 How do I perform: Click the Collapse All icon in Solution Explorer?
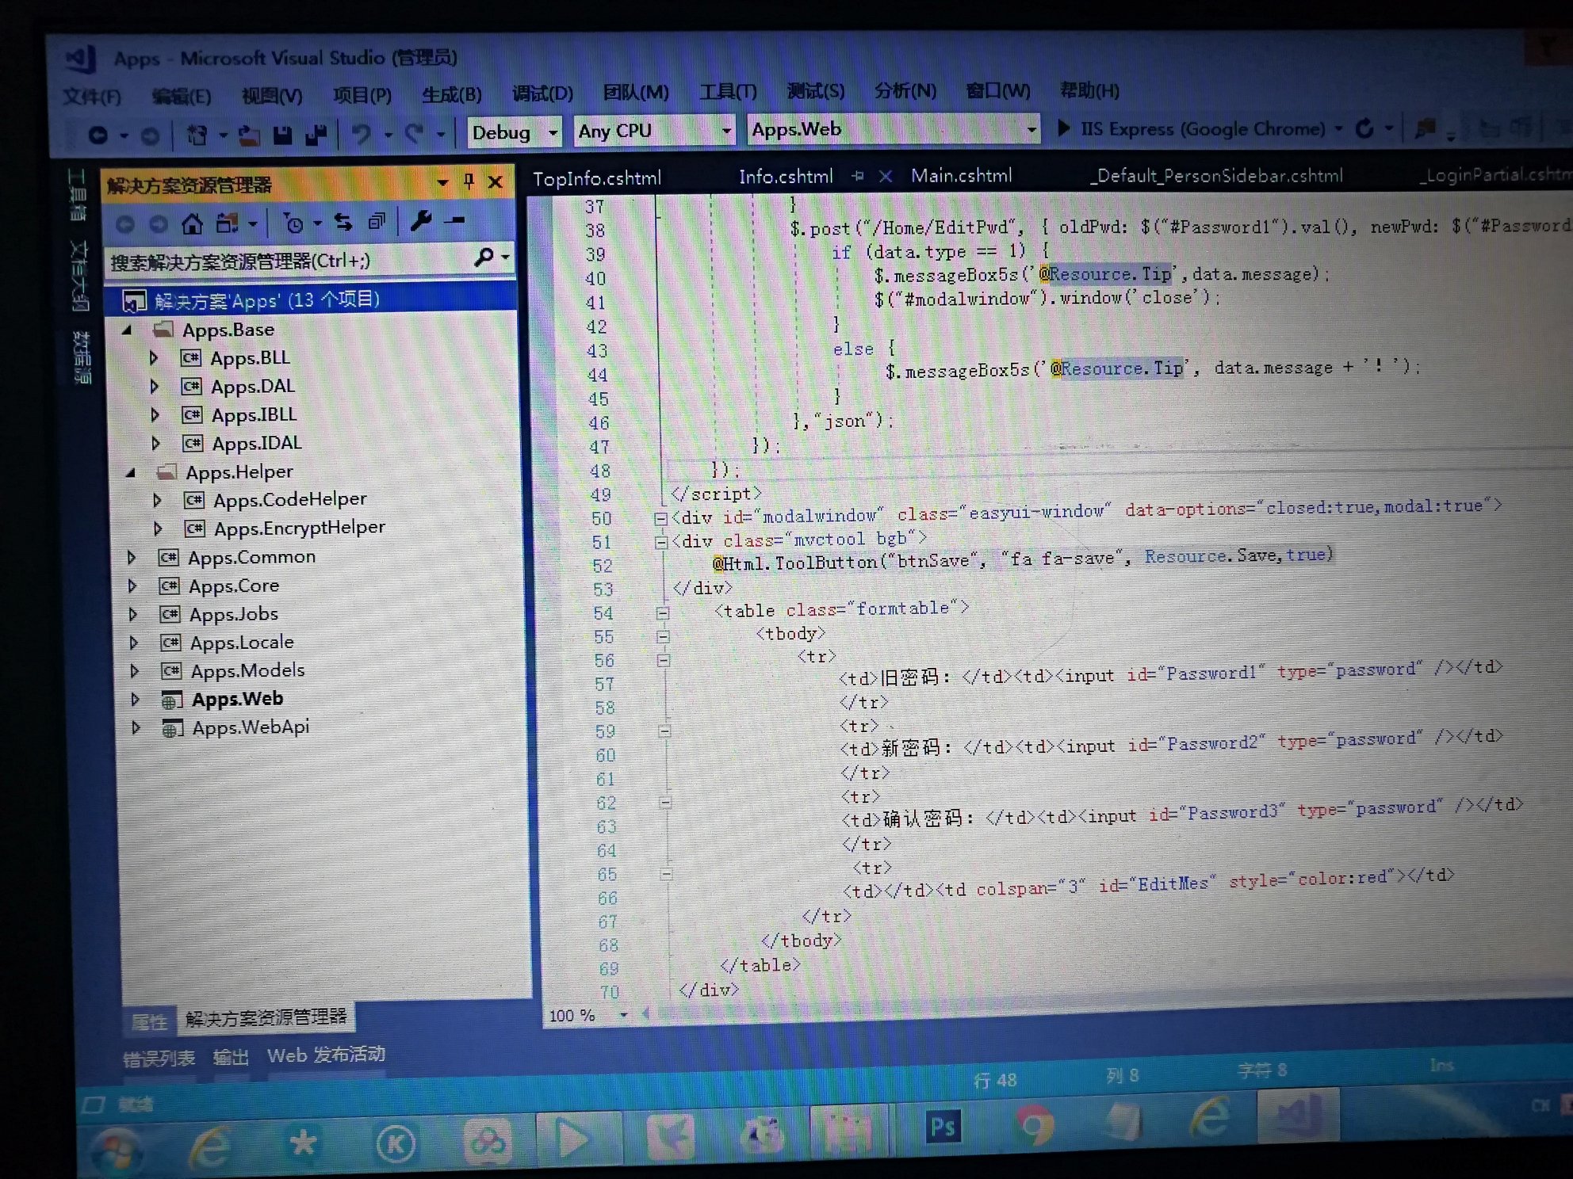pos(377,222)
